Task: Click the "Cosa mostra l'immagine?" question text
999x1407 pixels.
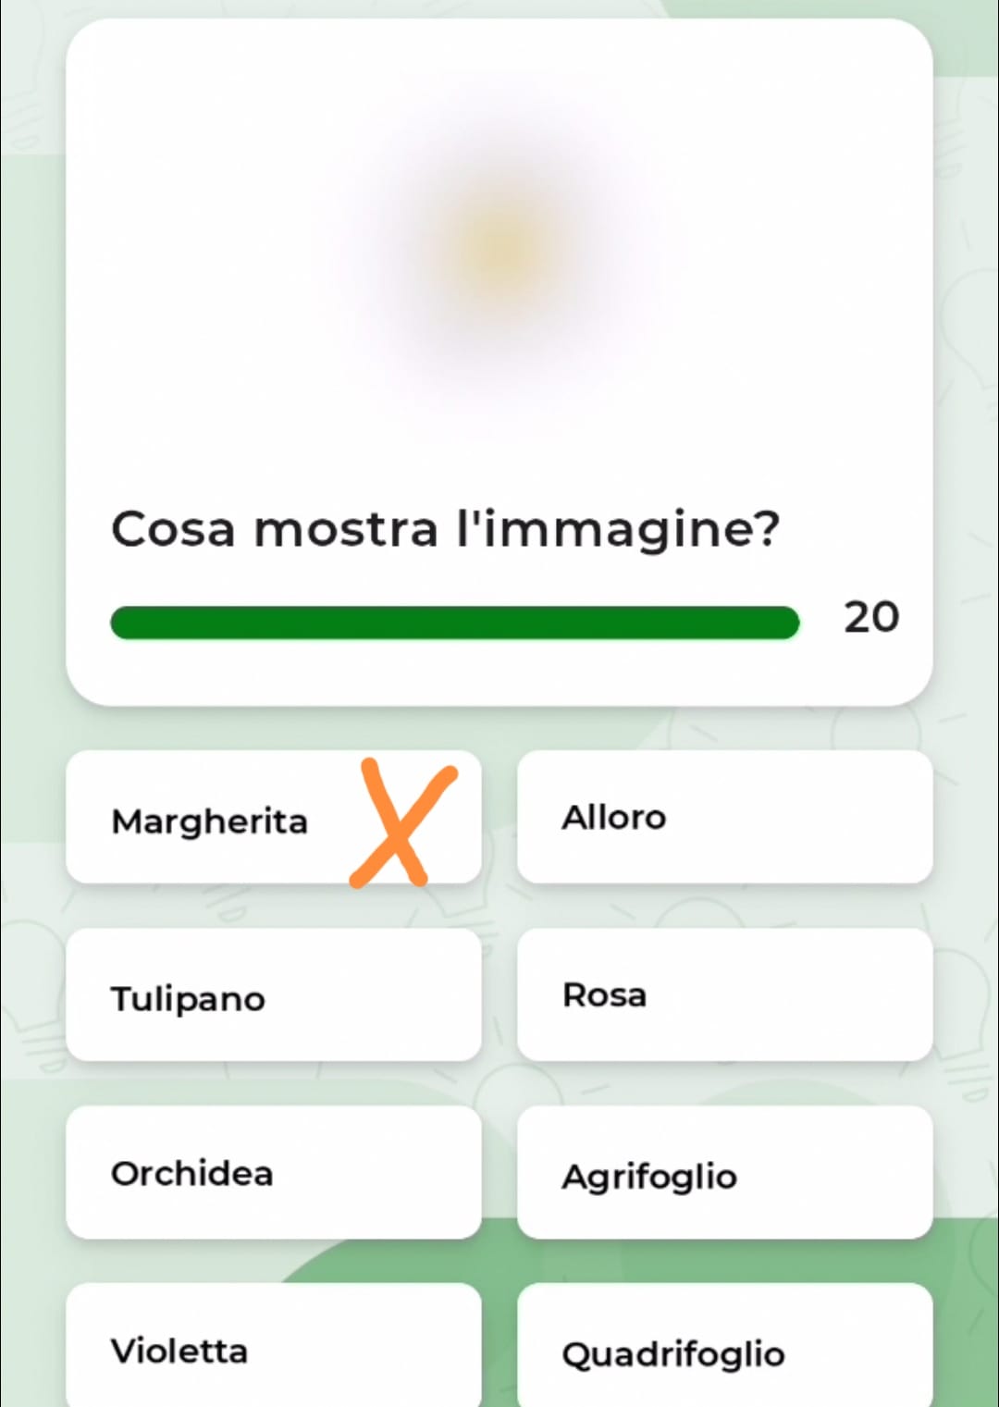Action: pos(445,530)
